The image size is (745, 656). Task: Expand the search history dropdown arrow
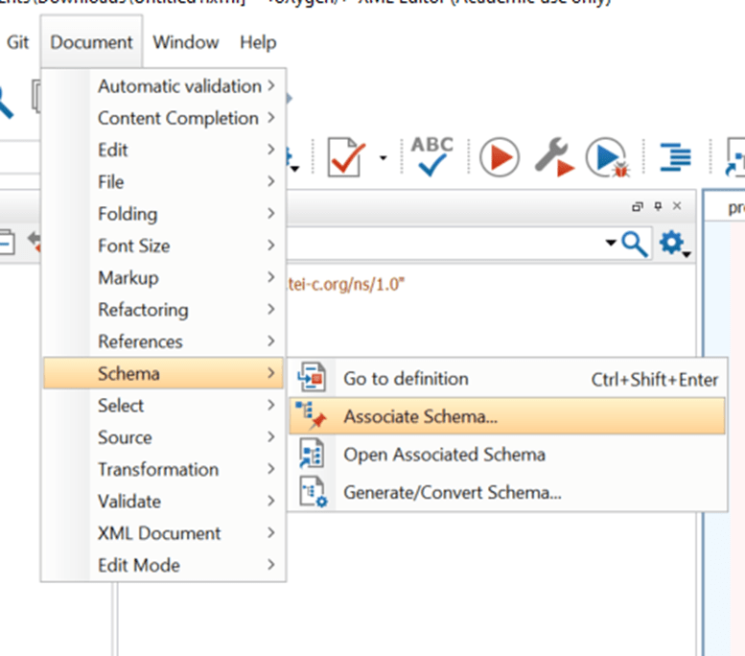click(610, 244)
